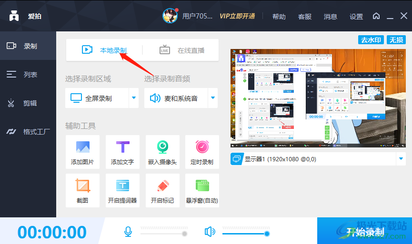Click the 无损 lossless button

click(396, 40)
